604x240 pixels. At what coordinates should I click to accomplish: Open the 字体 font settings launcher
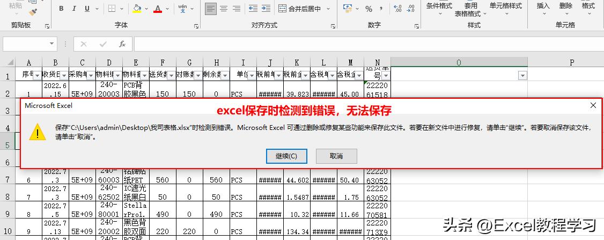click(x=196, y=26)
